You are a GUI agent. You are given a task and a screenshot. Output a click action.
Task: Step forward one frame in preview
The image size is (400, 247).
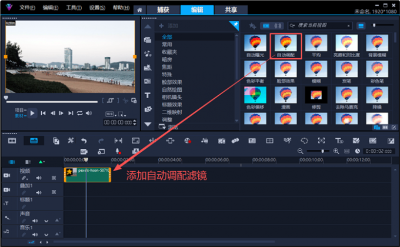click(61, 113)
